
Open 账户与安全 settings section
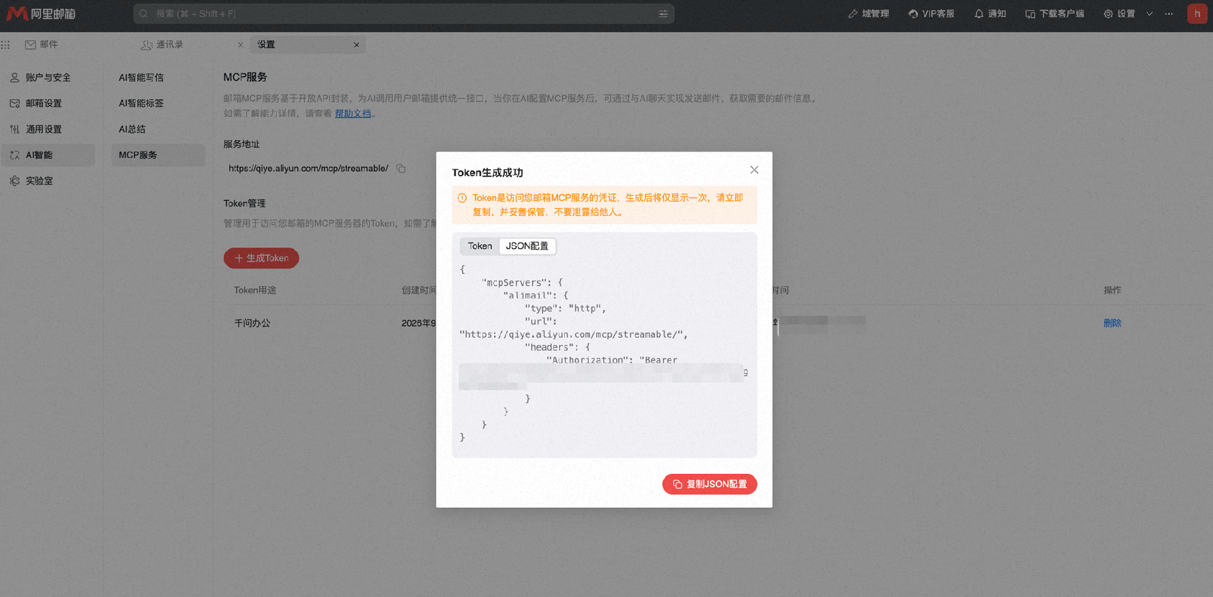click(x=48, y=78)
